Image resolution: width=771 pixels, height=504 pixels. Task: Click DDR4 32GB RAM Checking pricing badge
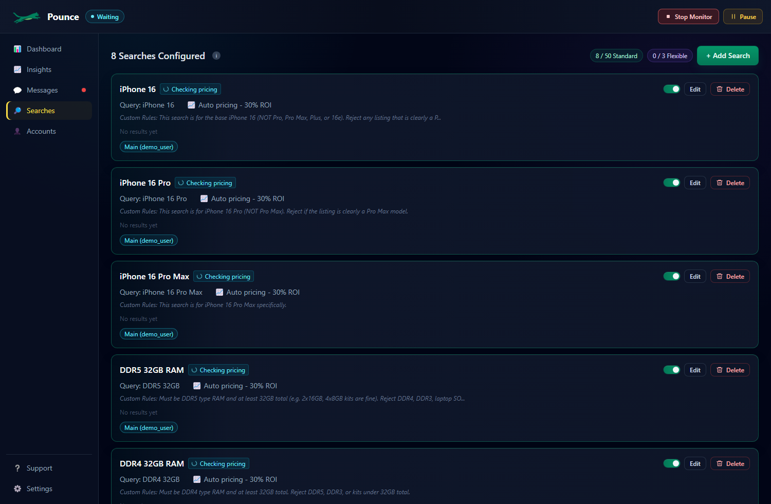tap(218, 463)
